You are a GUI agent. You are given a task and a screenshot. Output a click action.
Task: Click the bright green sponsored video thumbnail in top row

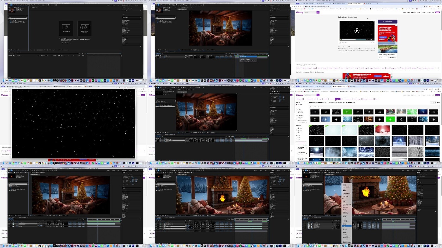pos(347,112)
